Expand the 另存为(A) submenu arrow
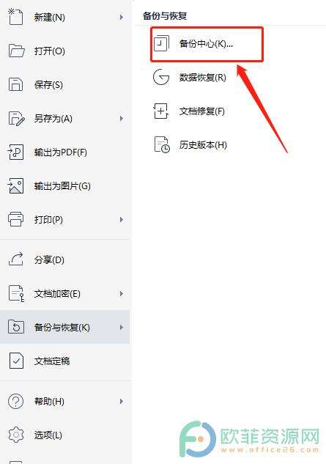The width and height of the screenshot is (326, 464). [x=121, y=118]
